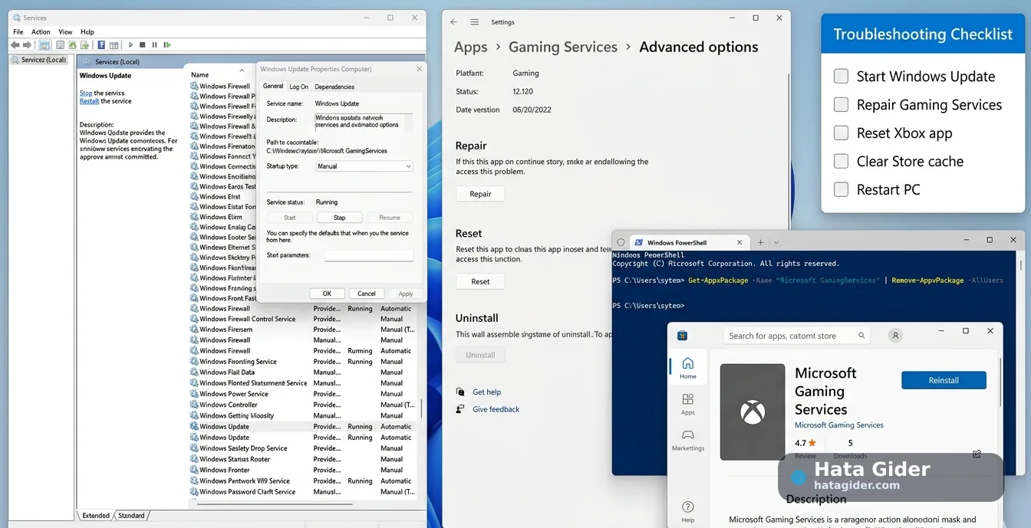Click Stop button in Windows Update Properties
The width and height of the screenshot is (1031, 528).
tap(340, 218)
